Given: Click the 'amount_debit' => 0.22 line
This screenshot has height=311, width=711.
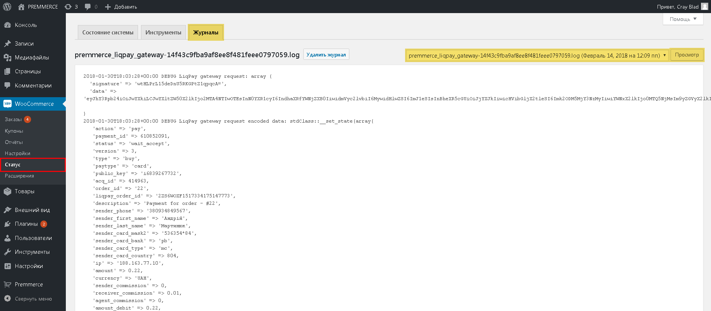Looking at the screenshot, I should click(127, 308).
